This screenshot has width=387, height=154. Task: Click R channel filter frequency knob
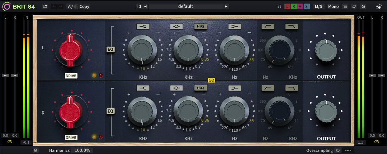(280, 111)
